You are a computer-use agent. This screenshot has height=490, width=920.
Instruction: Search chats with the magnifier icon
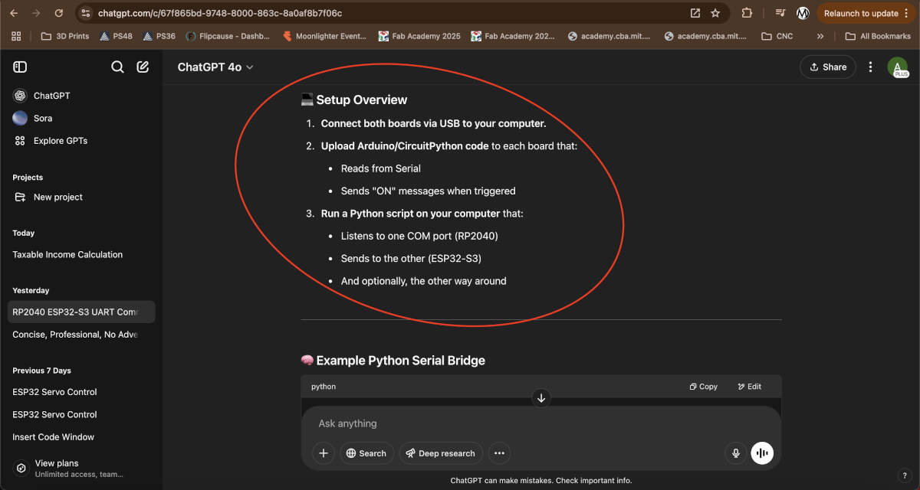point(117,67)
